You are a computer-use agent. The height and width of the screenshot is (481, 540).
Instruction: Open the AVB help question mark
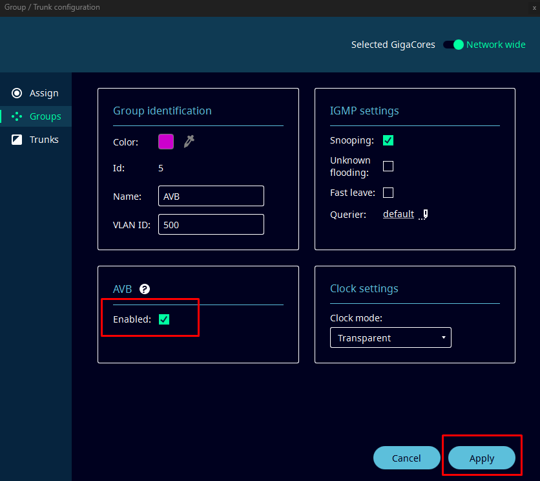[x=145, y=289]
